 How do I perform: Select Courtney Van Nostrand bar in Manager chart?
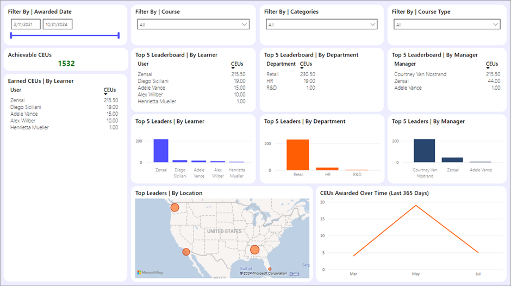point(424,151)
